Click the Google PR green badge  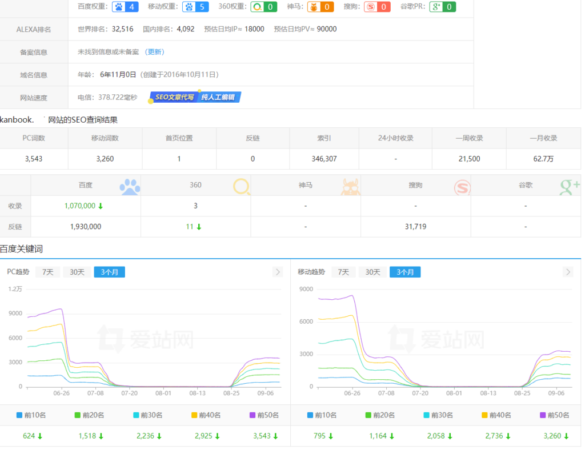click(x=443, y=7)
